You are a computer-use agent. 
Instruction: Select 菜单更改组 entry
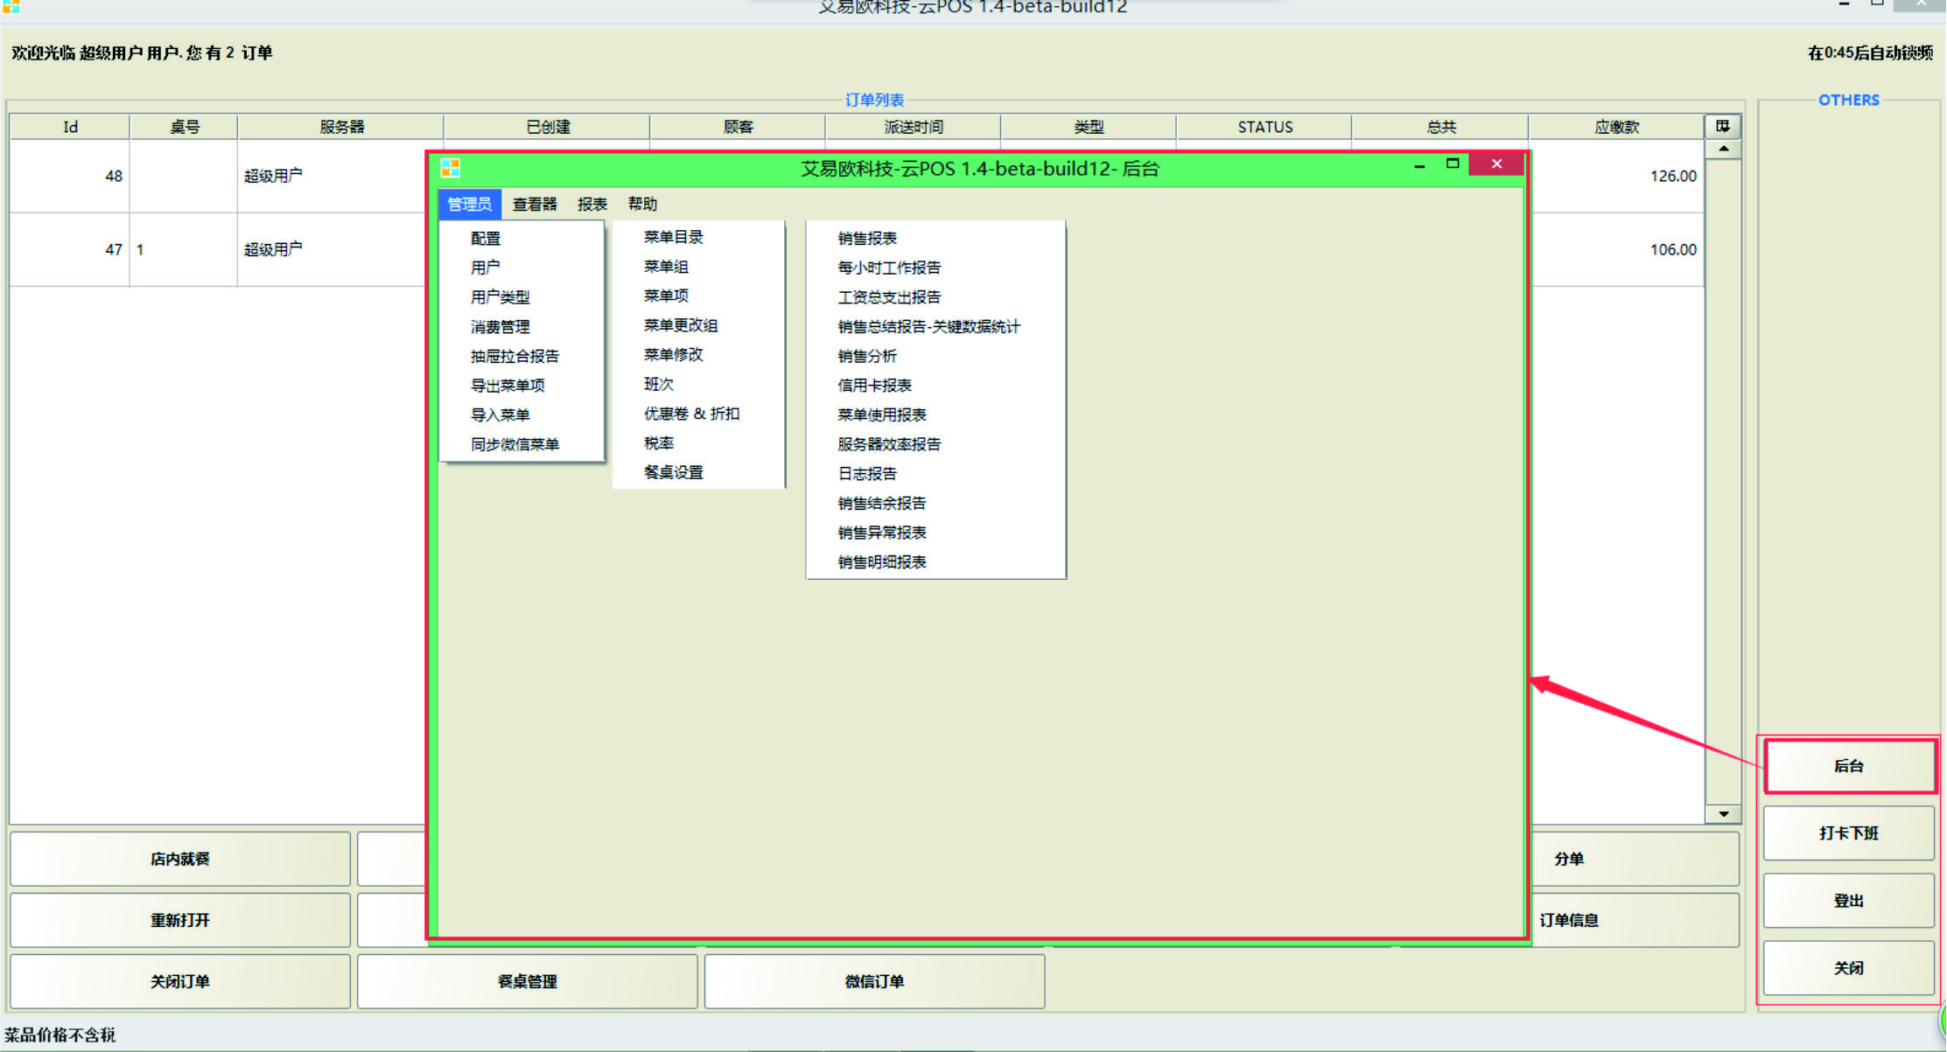(x=681, y=325)
